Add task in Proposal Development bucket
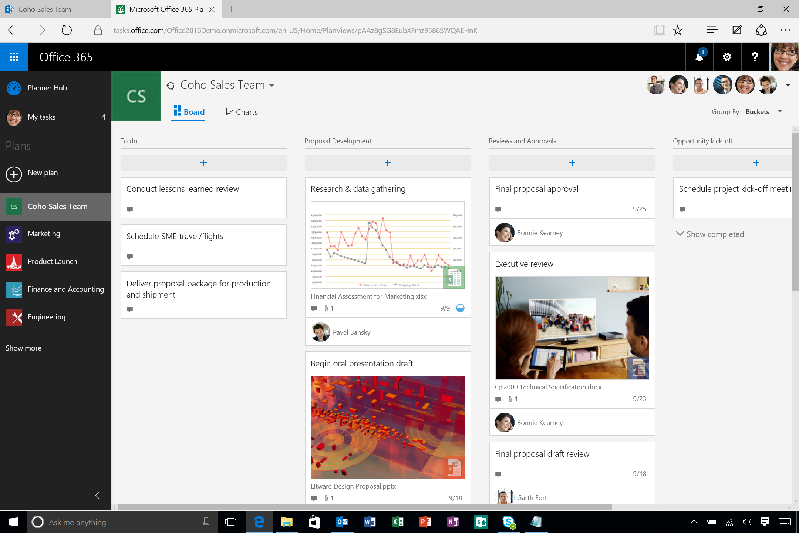799x533 pixels. coord(387,163)
